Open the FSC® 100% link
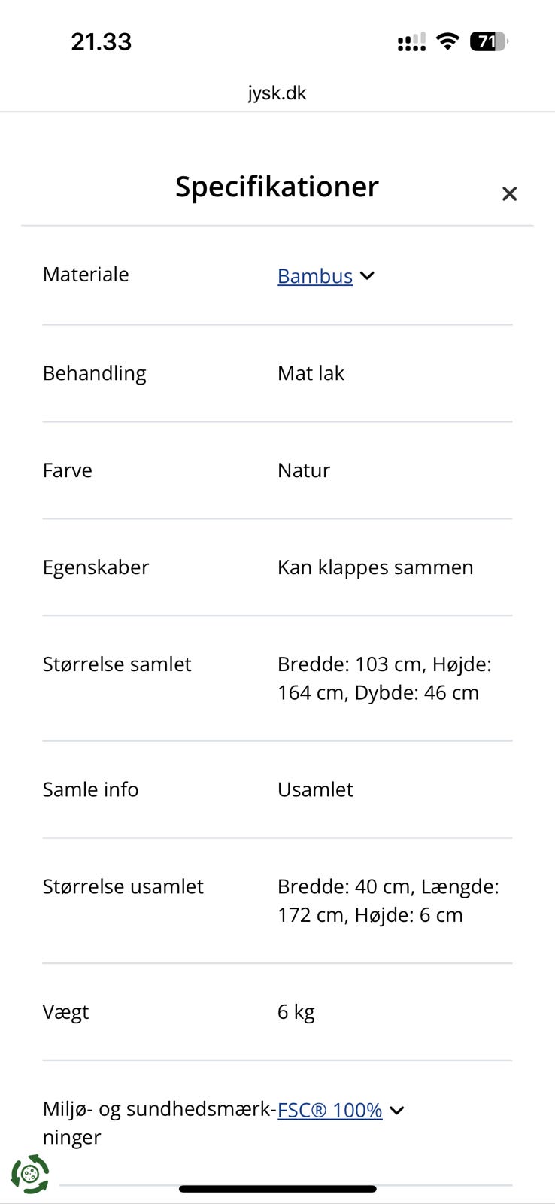The width and height of the screenshot is (555, 1204). point(329,1110)
